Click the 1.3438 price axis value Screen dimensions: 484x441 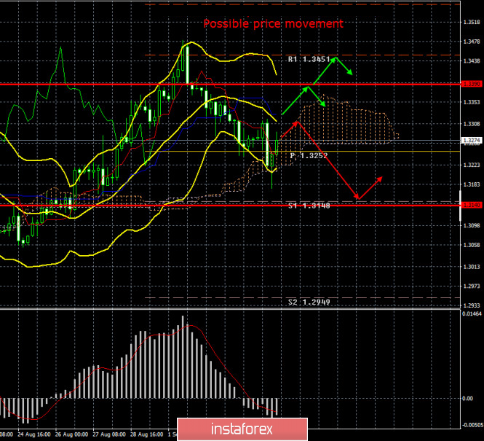pos(472,61)
